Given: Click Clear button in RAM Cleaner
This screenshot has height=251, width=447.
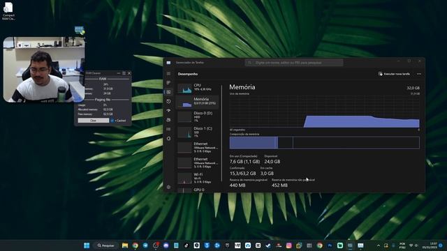Looking at the screenshot, I should tap(94, 121).
